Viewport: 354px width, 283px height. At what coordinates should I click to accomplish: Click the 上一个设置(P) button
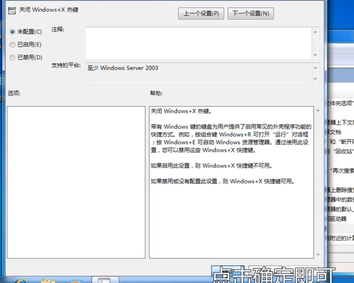coord(201,13)
